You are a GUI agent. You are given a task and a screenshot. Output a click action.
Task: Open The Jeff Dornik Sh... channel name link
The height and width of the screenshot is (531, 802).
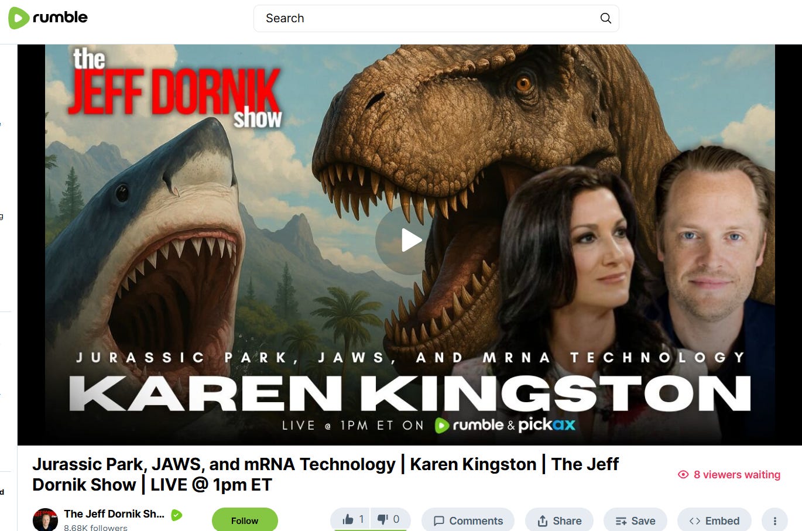[x=114, y=514]
